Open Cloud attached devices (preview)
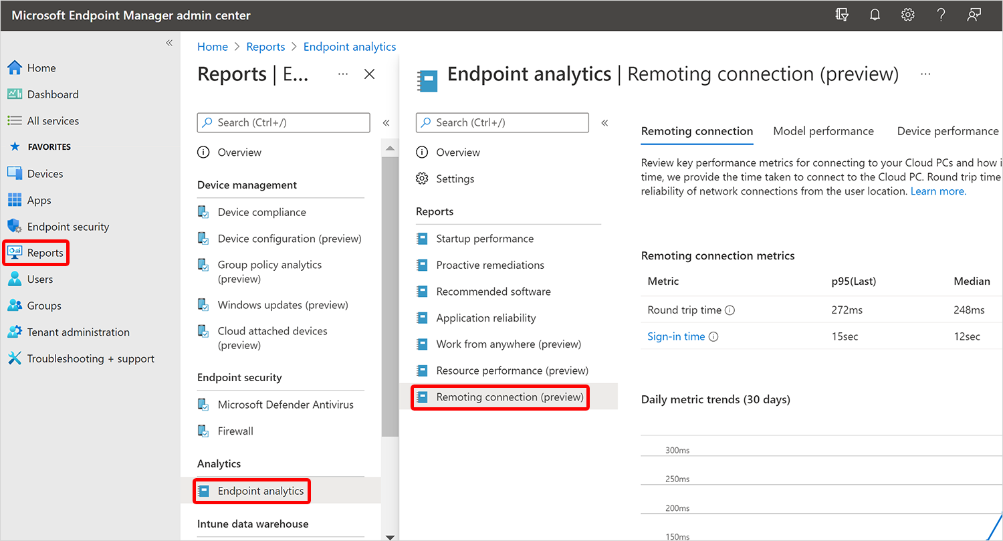The image size is (1003, 541). pyautogui.click(x=272, y=338)
